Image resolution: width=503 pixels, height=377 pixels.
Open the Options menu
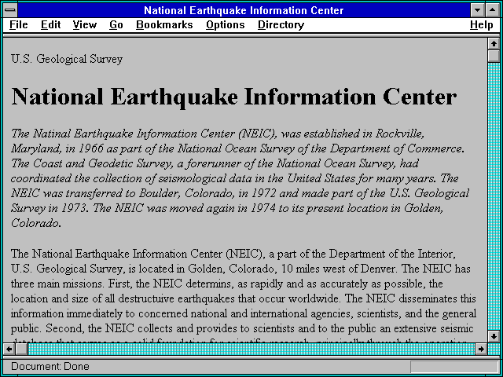pos(226,24)
